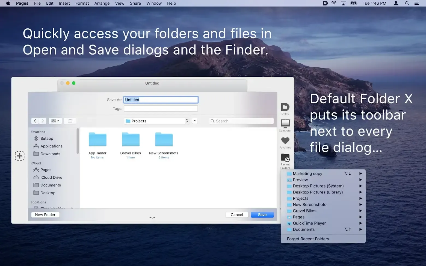The height and width of the screenshot is (266, 426).
Task: Open the Utility menu in Default Folder X toolbar
Action: (285, 109)
